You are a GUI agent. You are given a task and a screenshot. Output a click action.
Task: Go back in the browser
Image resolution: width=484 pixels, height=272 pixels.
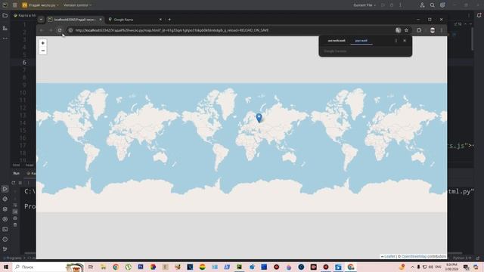[x=42, y=30]
